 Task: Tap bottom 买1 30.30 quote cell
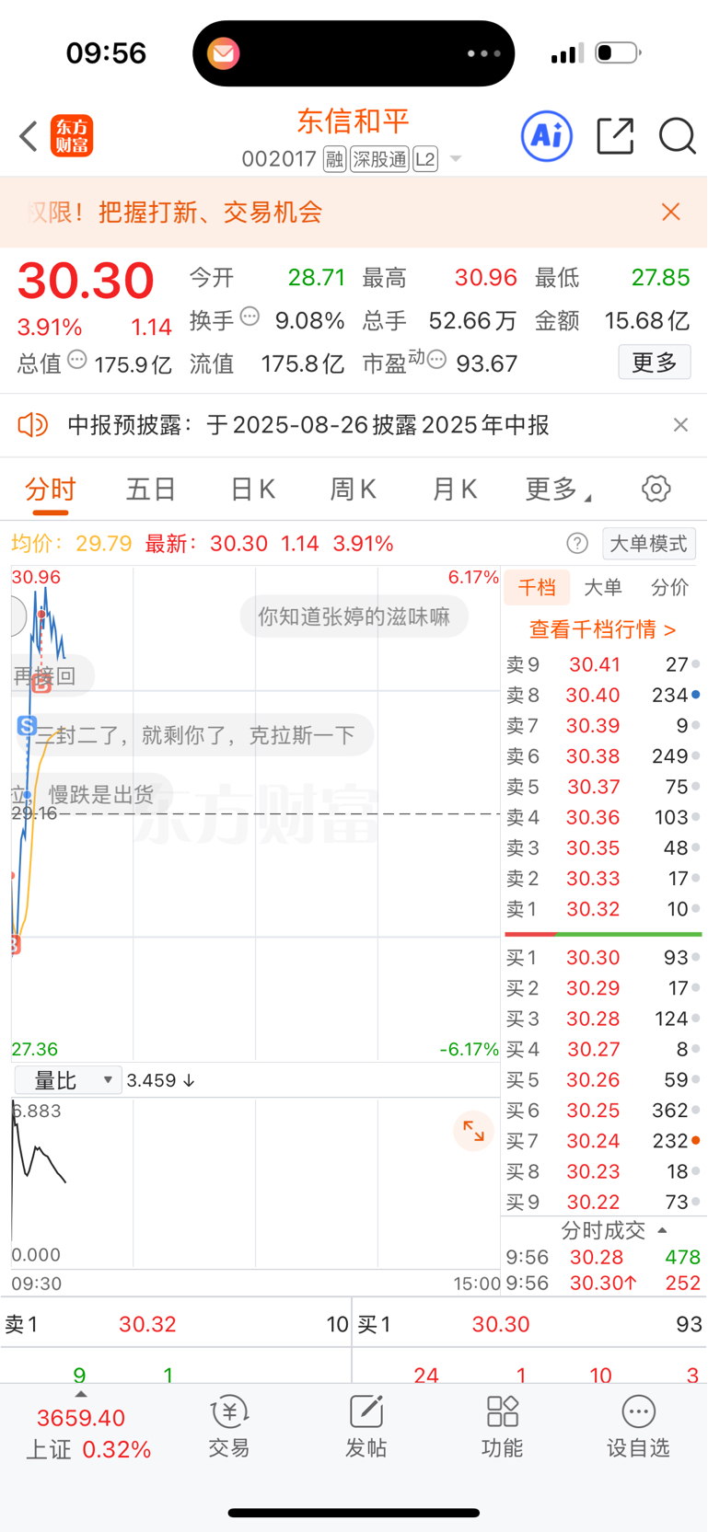pos(530,1324)
